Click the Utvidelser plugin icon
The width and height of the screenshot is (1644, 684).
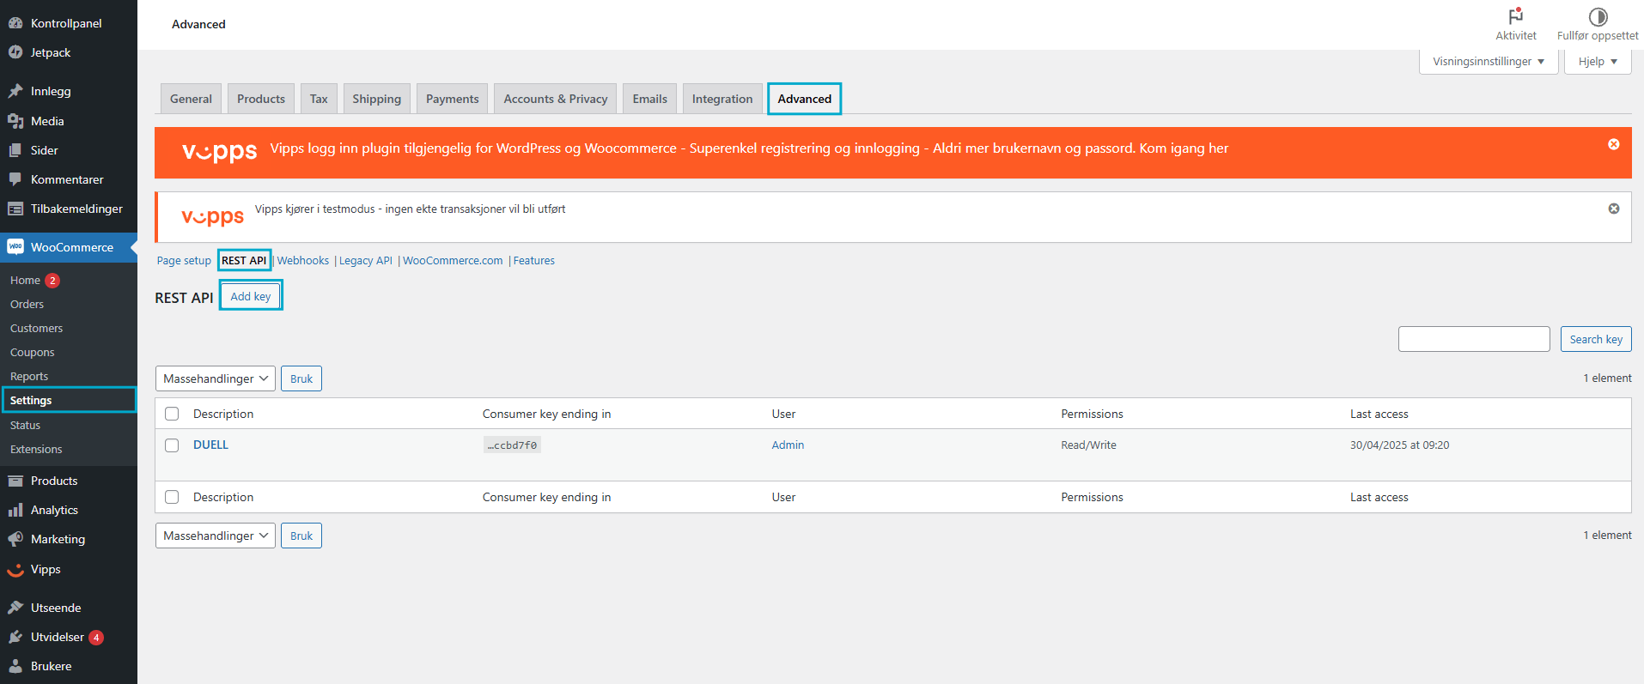[15, 637]
